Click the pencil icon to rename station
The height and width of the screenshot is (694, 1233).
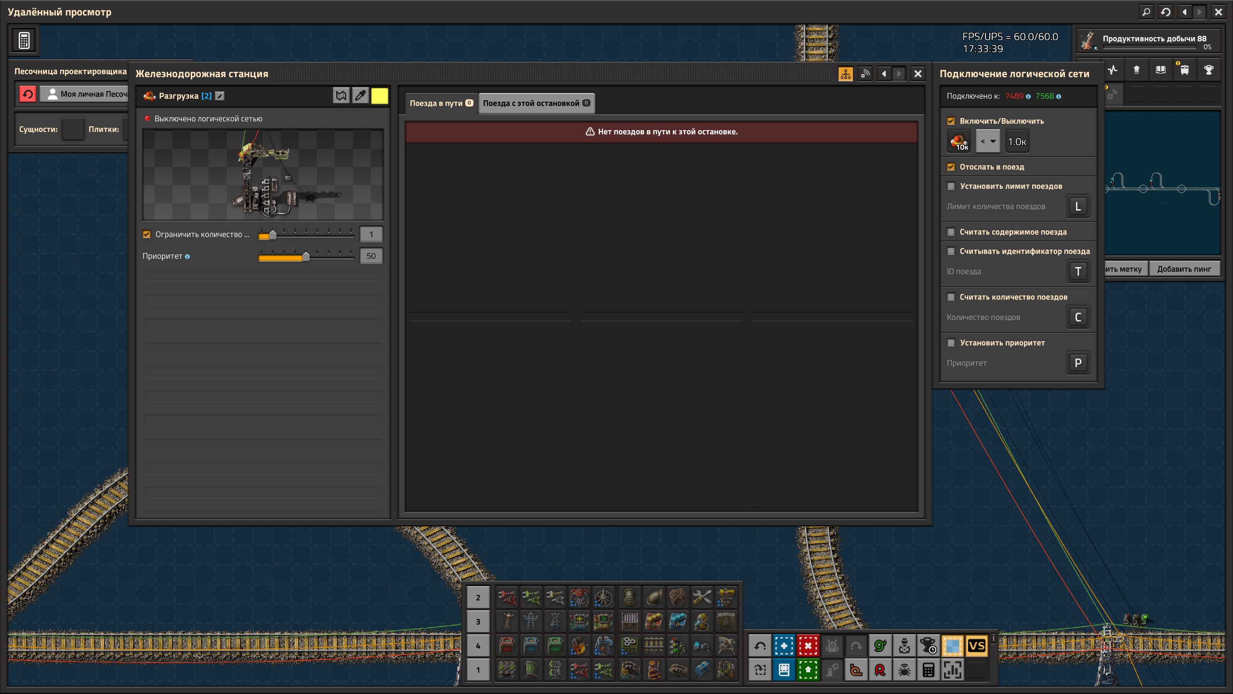click(x=220, y=96)
